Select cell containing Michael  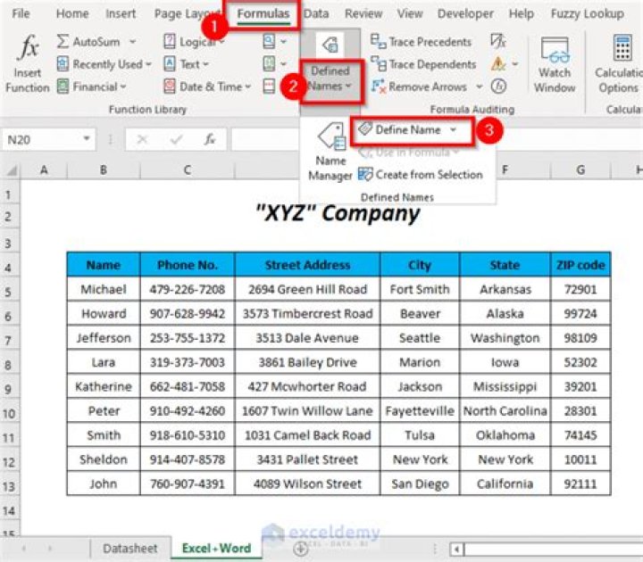pyautogui.click(x=104, y=289)
